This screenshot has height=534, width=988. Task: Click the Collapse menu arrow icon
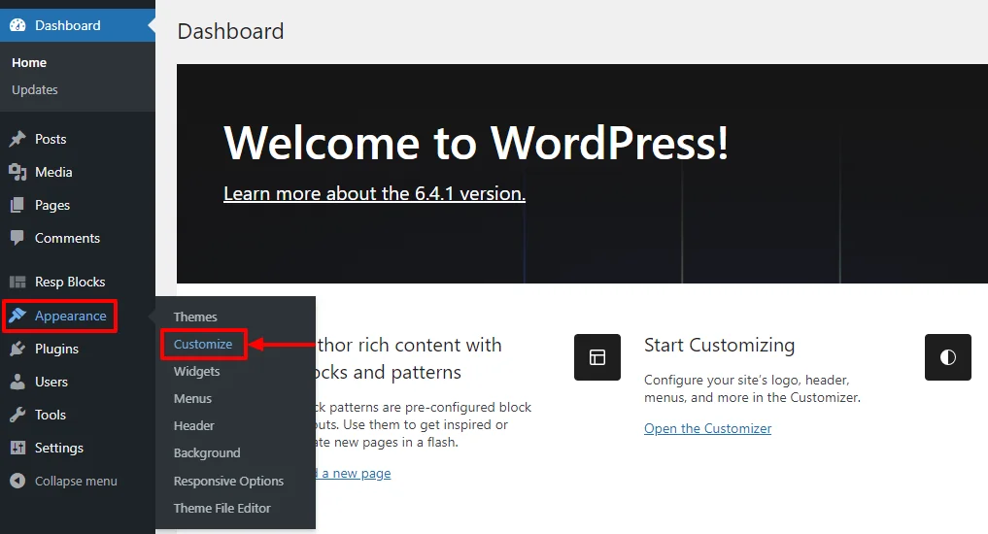tap(17, 481)
